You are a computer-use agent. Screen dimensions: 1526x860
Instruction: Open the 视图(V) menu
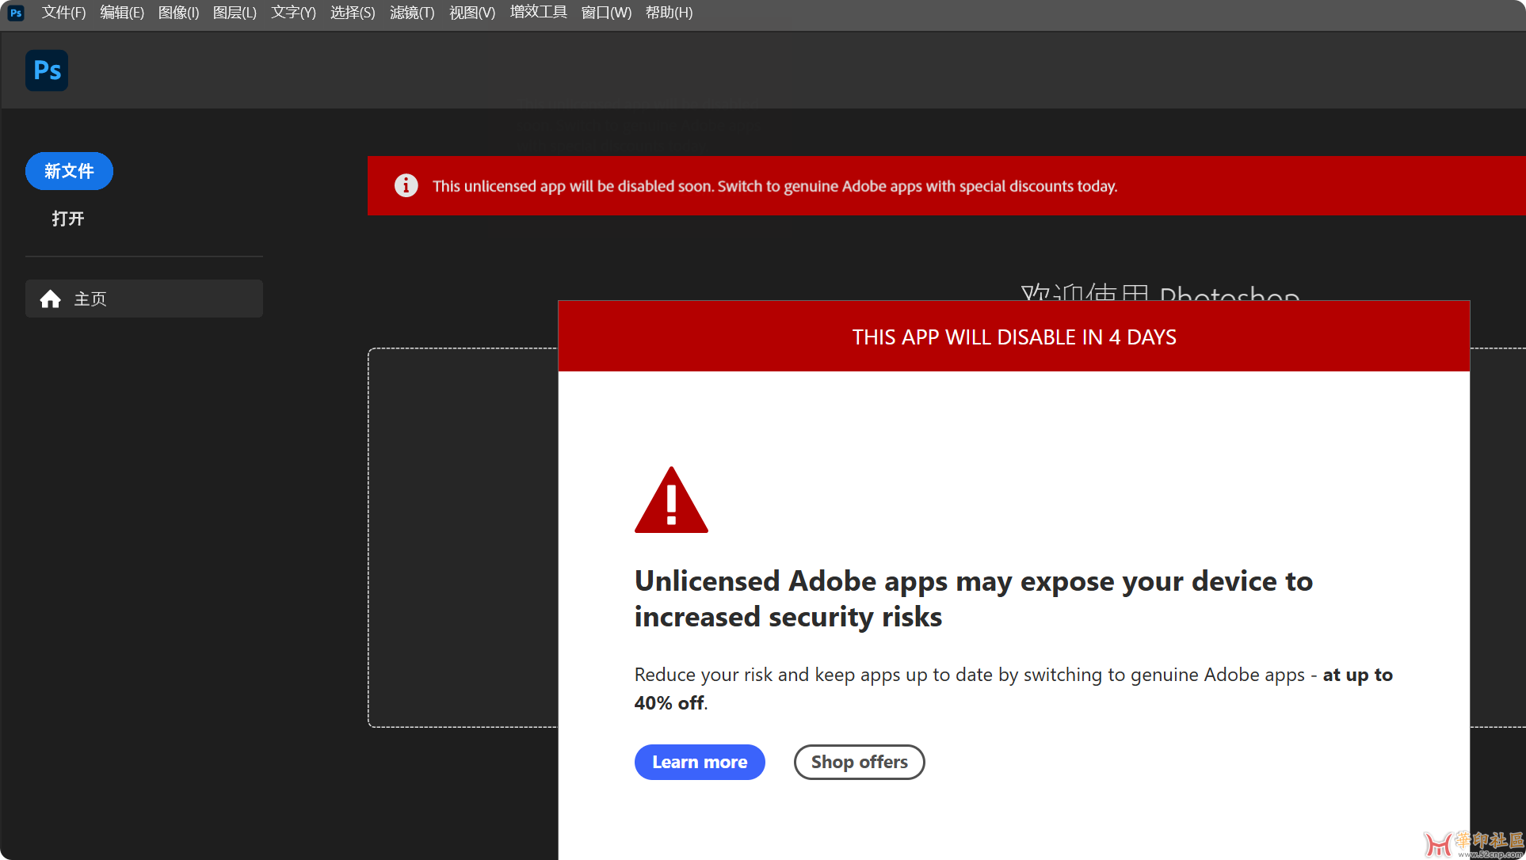pyautogui.click(x=472, y=13)
